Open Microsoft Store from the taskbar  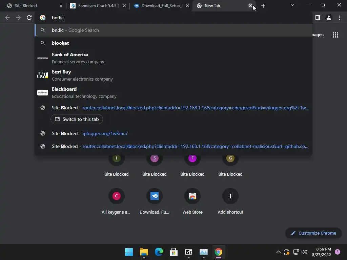tap(174, 252)
